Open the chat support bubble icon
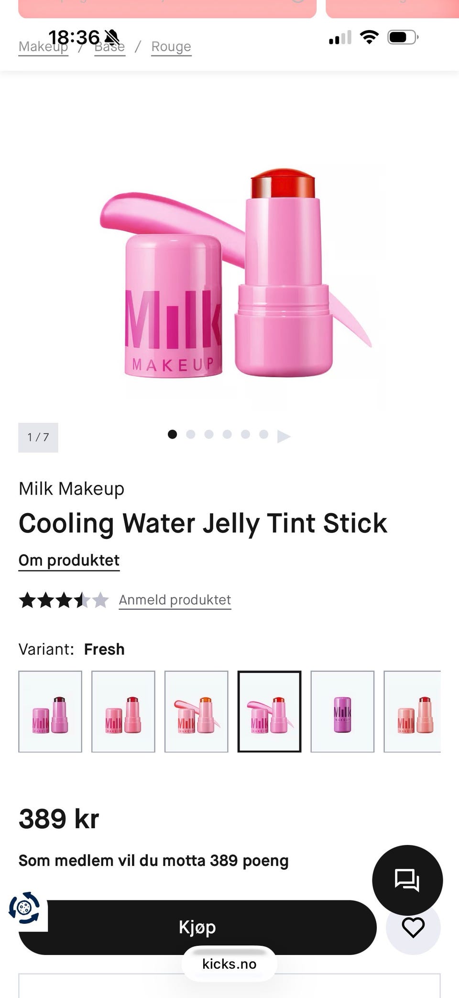The height and width of the screenshot is (998, 459). coord(407,880)
